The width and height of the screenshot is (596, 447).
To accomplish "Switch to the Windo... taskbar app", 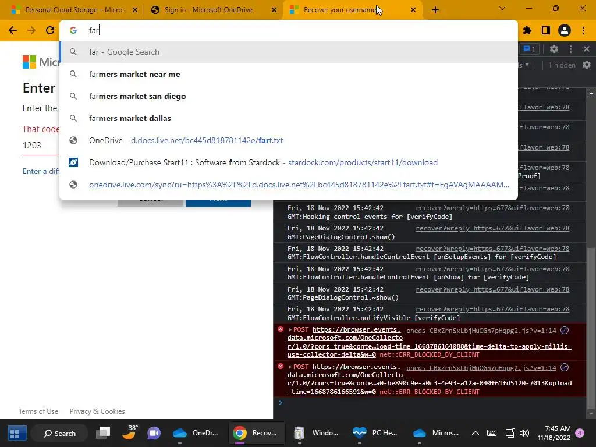I will point(316,433).
